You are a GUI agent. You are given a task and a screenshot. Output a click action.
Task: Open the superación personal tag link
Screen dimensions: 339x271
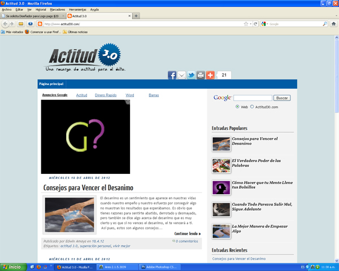click(x=95, y=246)
